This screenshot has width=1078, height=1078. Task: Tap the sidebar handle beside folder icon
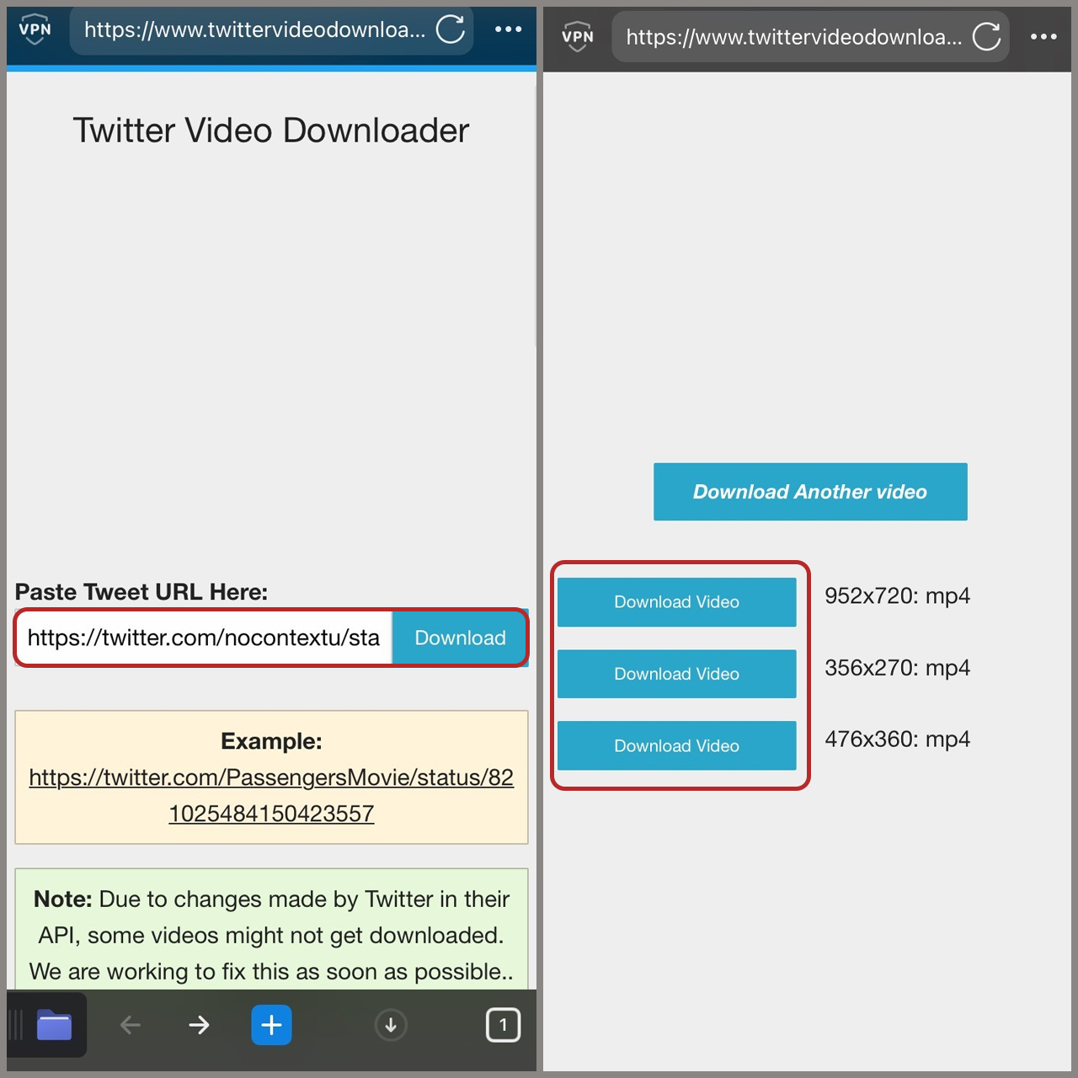click(15, 1025)
